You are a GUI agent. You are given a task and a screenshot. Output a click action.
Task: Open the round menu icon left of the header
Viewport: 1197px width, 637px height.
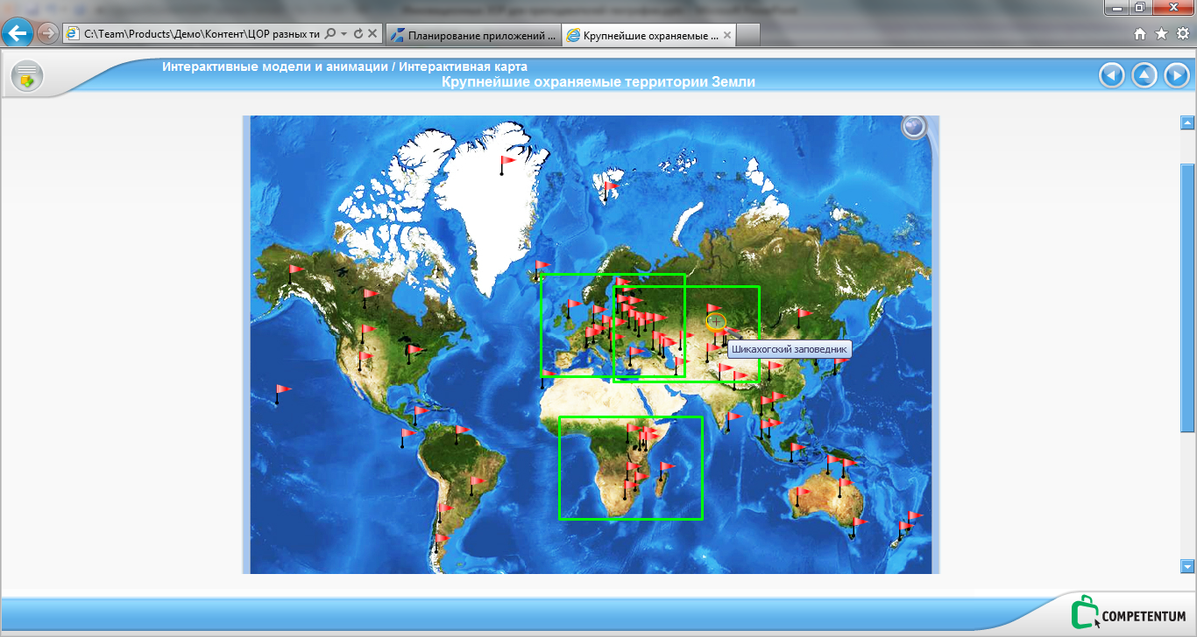[27, 76]
